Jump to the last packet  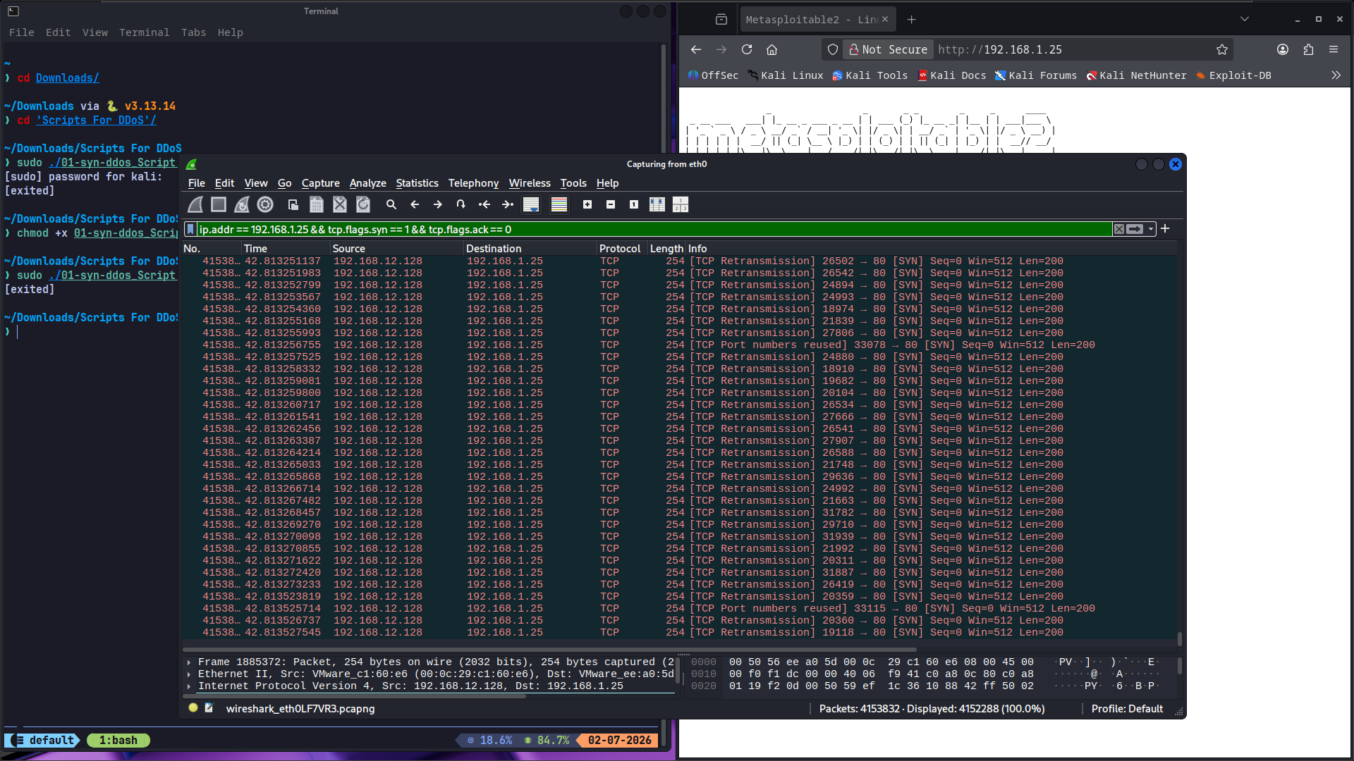(508, 204)
